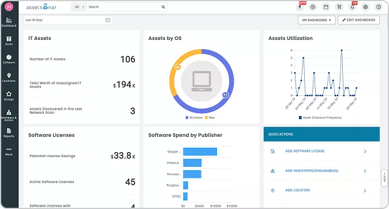This screenshot has width=389, height=209.
Task: Click the SFDC spend bar
Action: [185, 196]
